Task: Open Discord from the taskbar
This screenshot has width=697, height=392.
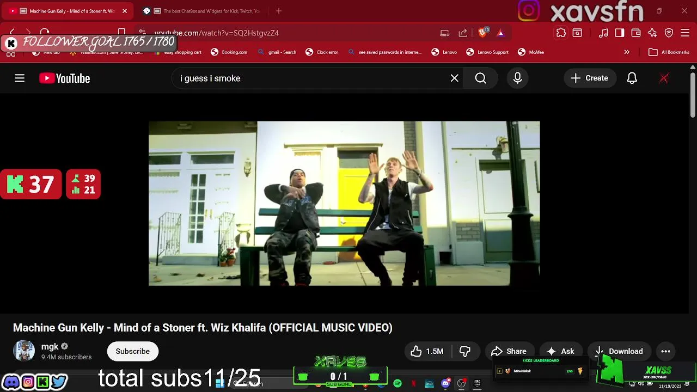Action: pos(445,384)
